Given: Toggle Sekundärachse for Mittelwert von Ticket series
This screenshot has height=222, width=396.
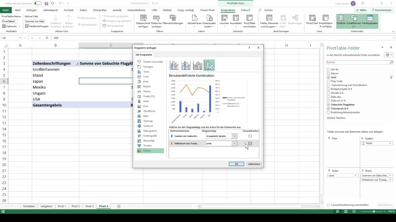Looking at the screenshot, I should coord(250,143).
